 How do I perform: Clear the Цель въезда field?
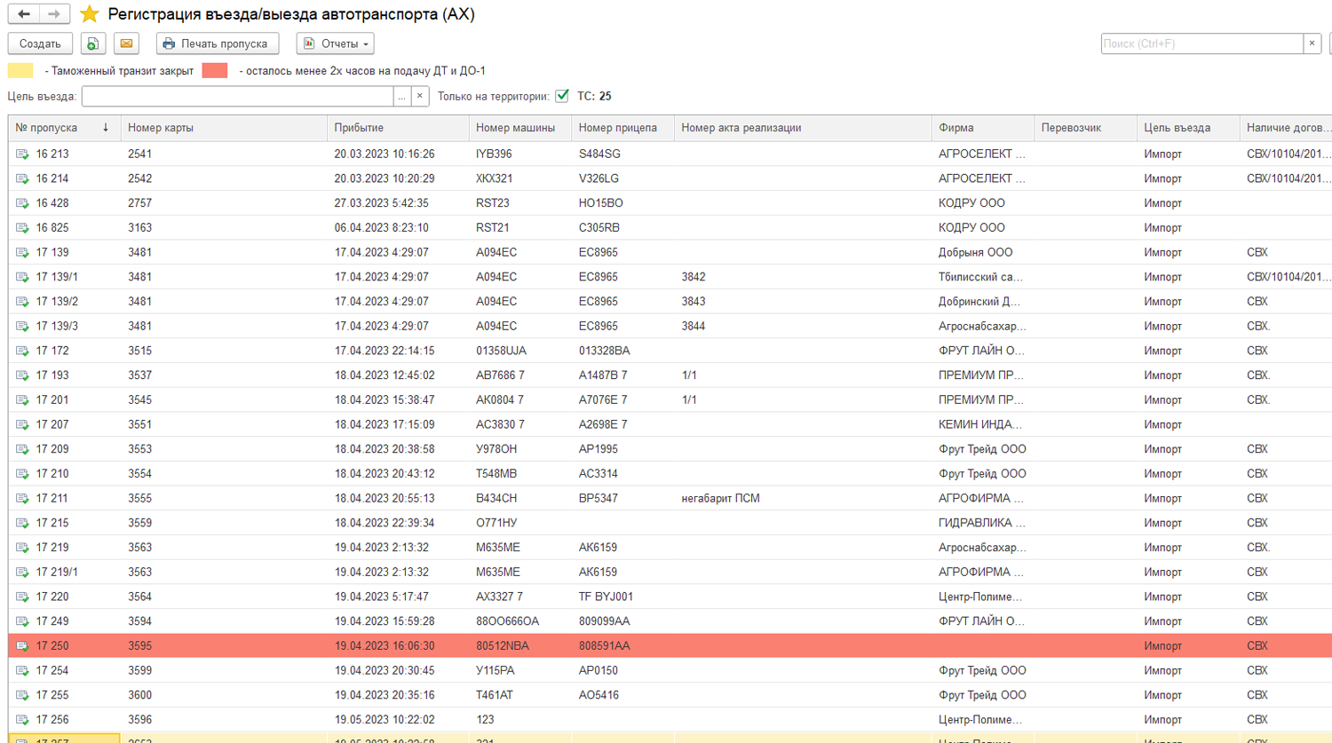[420, 96]
